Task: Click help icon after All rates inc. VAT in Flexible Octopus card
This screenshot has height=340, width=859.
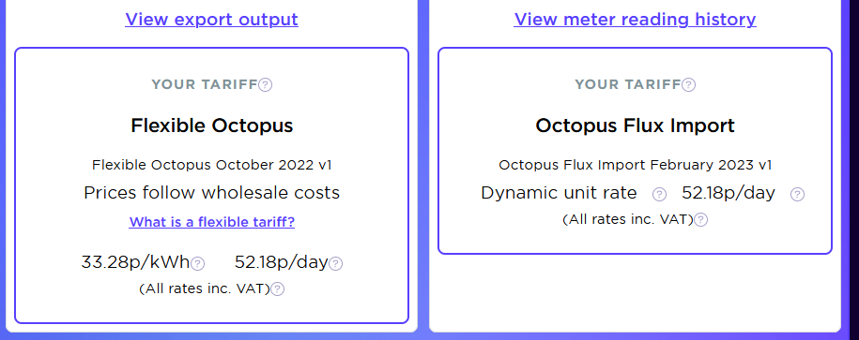Action: click(278, 289)
